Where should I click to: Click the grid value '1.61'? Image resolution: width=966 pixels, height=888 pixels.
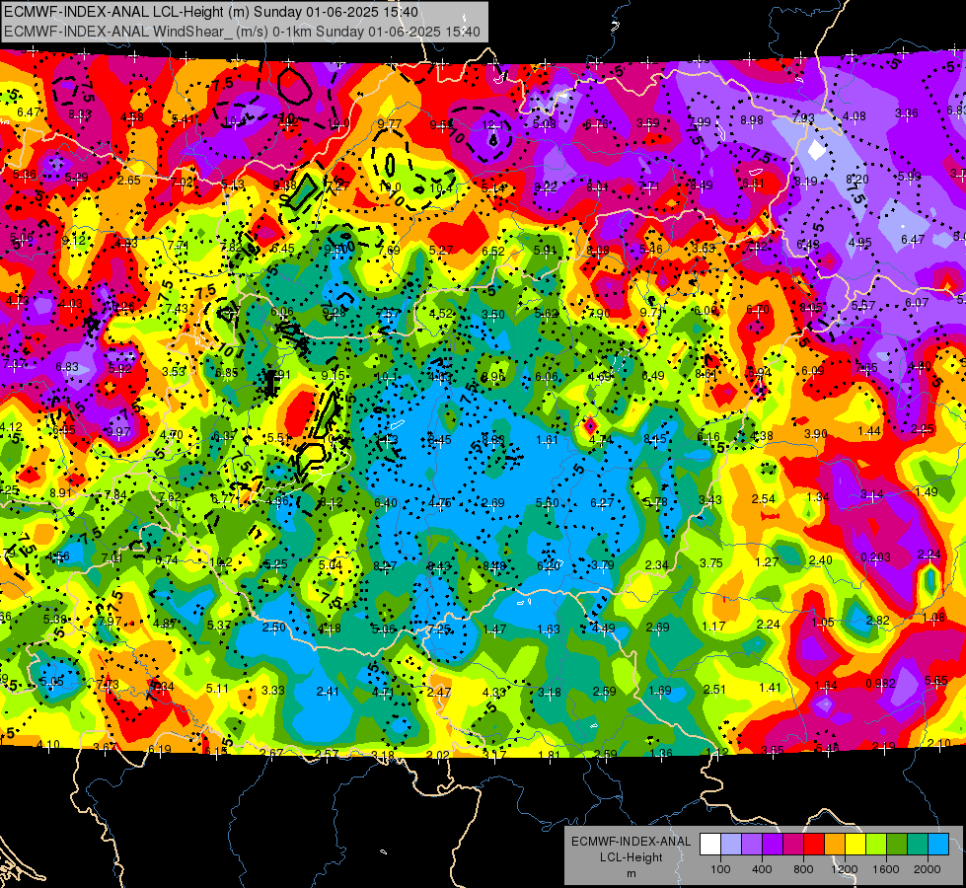(x=547, y=439)
